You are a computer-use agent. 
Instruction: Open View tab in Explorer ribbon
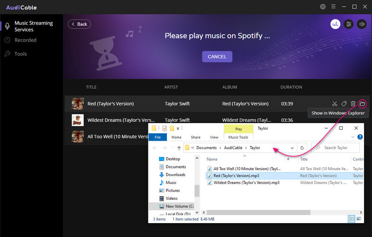click(214, 137)
